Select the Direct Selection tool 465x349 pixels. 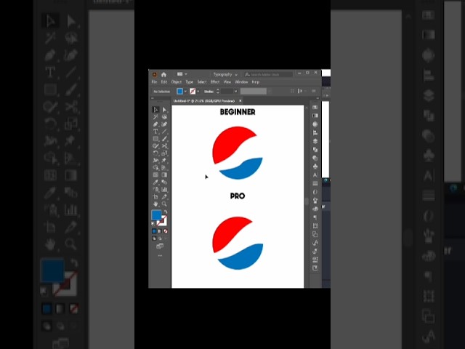coord(164,110)
